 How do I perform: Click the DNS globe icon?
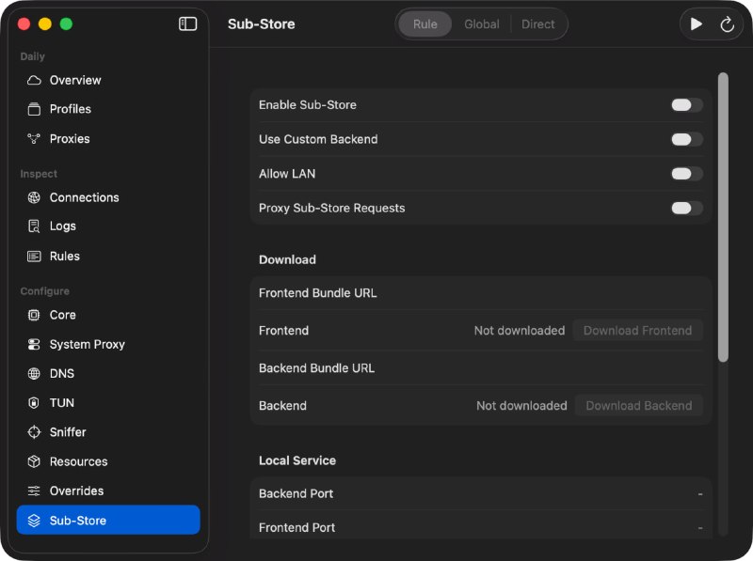tap(34, 373)
